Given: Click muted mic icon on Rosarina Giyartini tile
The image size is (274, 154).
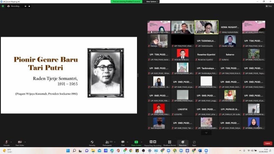Looking at the screenshot, I should (197, 60).
